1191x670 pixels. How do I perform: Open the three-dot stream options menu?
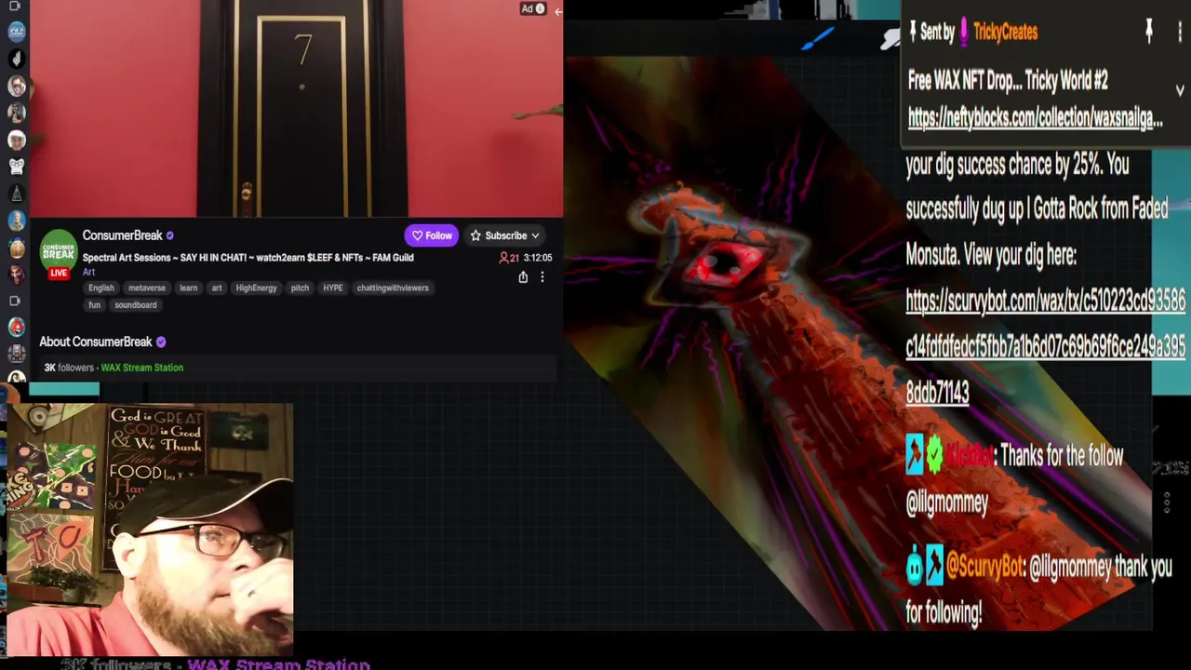(542, 276)
